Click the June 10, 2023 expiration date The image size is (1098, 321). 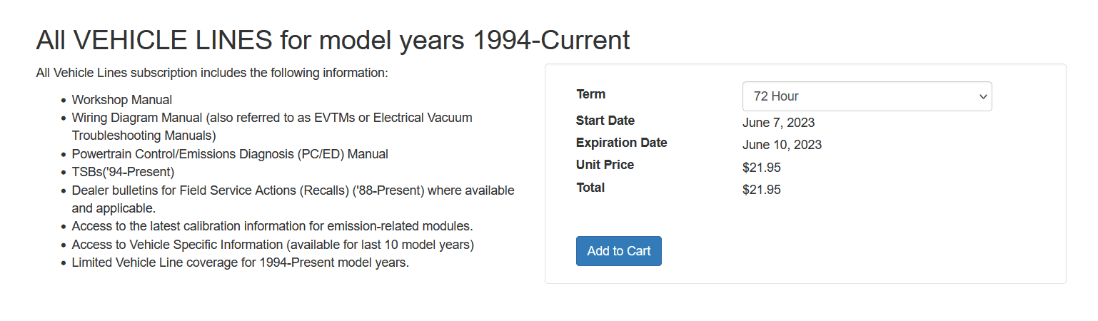782,145
